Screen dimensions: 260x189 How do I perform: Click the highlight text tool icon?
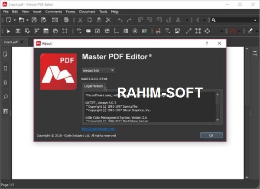coord(158,31)
